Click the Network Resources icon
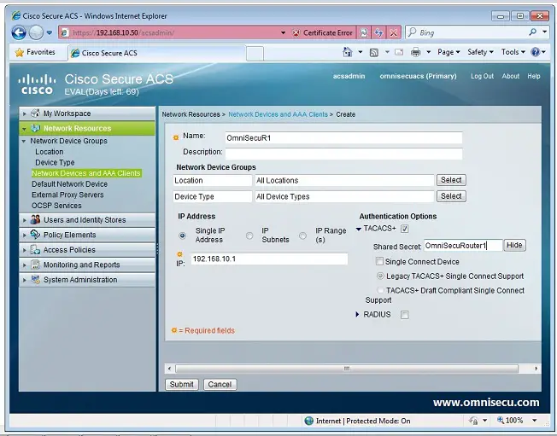 35,128
